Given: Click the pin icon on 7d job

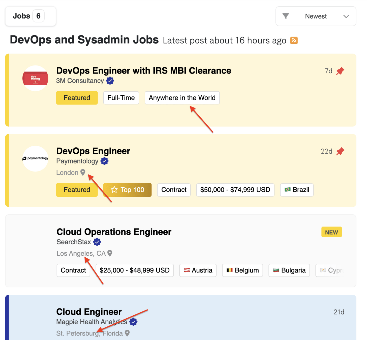Looking at the screenshot, I should [340, 71].
